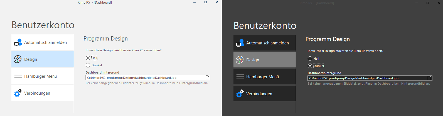Click the file browse icon in dark window path field
Screen dimensions: 443x116
point(429,78)
